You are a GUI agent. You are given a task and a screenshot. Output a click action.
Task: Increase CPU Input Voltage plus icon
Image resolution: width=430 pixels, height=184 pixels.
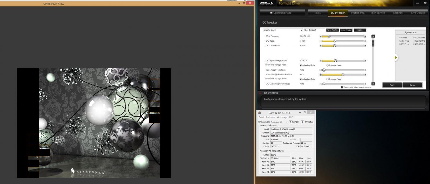tap(365, 61)
